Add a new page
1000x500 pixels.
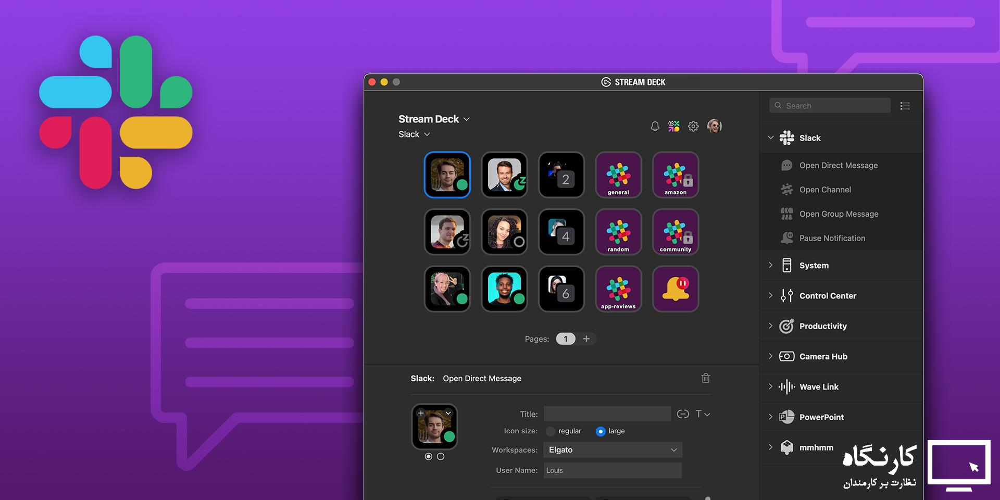click(x=586, y=339)
